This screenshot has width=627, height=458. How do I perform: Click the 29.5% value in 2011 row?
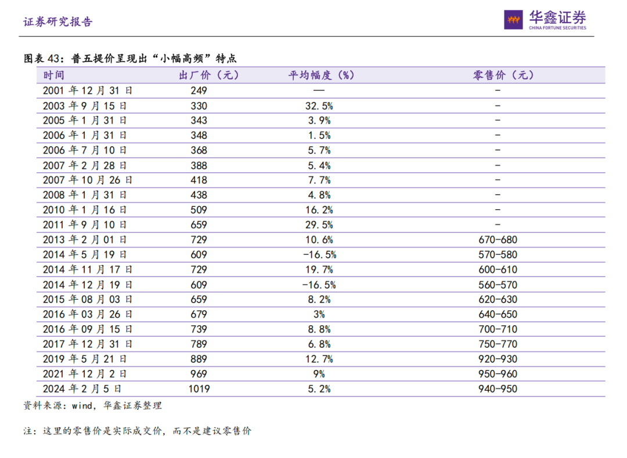[318, 225]
